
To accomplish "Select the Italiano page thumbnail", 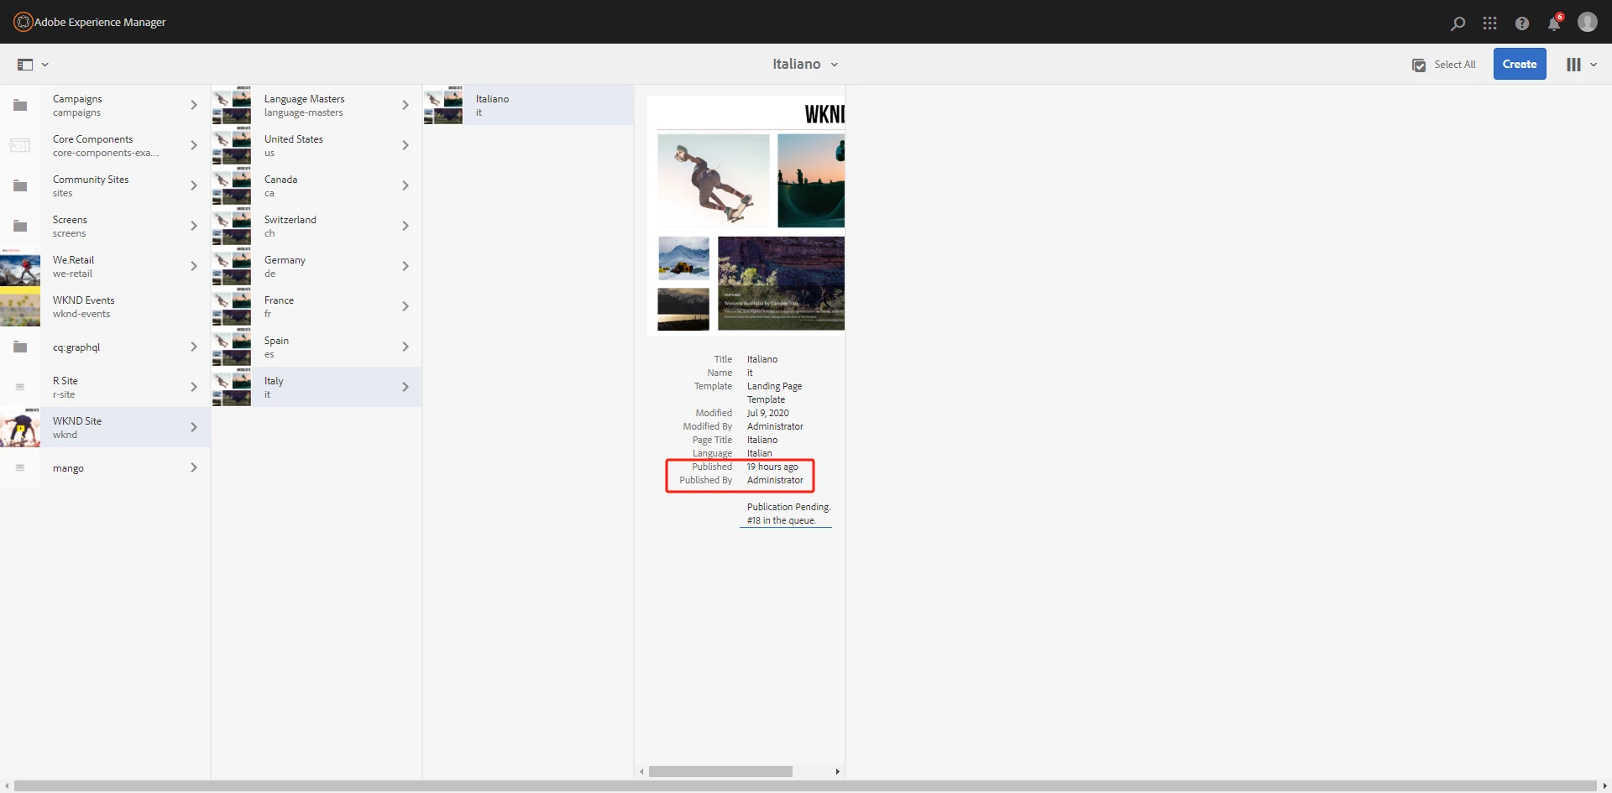I will coord(443,105).
